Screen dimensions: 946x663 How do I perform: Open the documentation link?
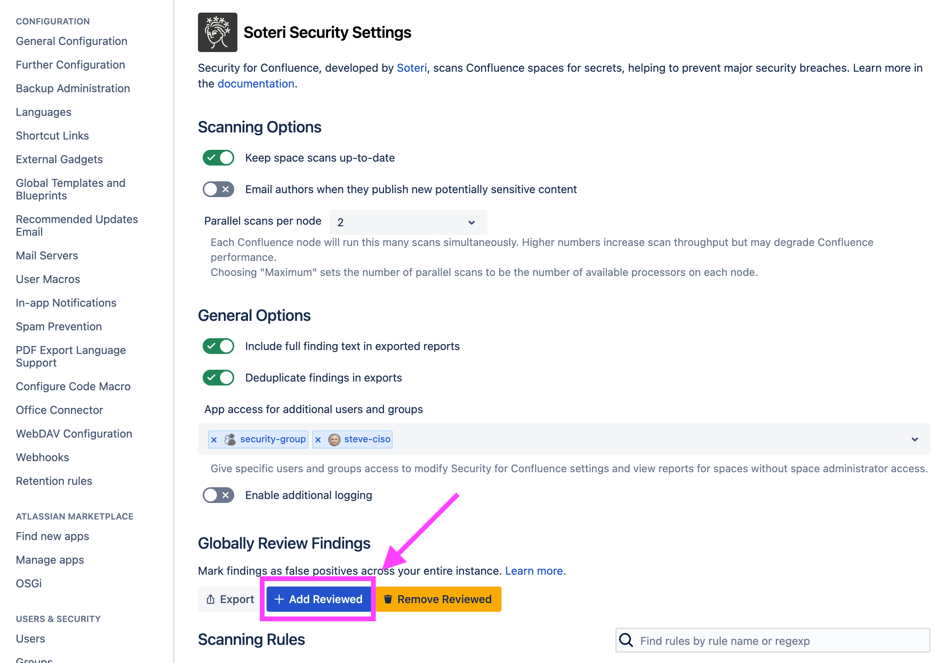click(x=256, y=84)
